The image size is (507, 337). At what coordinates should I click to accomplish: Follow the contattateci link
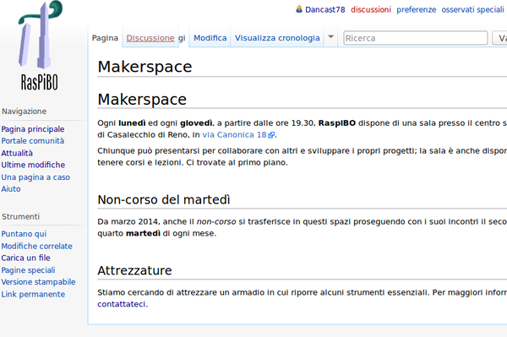pos(121,304)
